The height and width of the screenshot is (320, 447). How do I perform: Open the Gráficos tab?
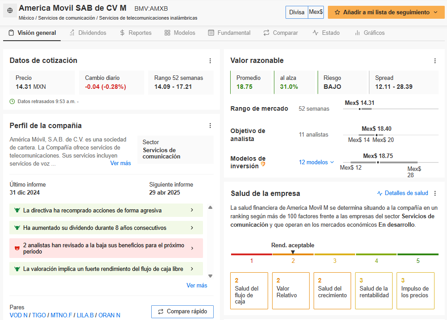[x=370, y=33]
